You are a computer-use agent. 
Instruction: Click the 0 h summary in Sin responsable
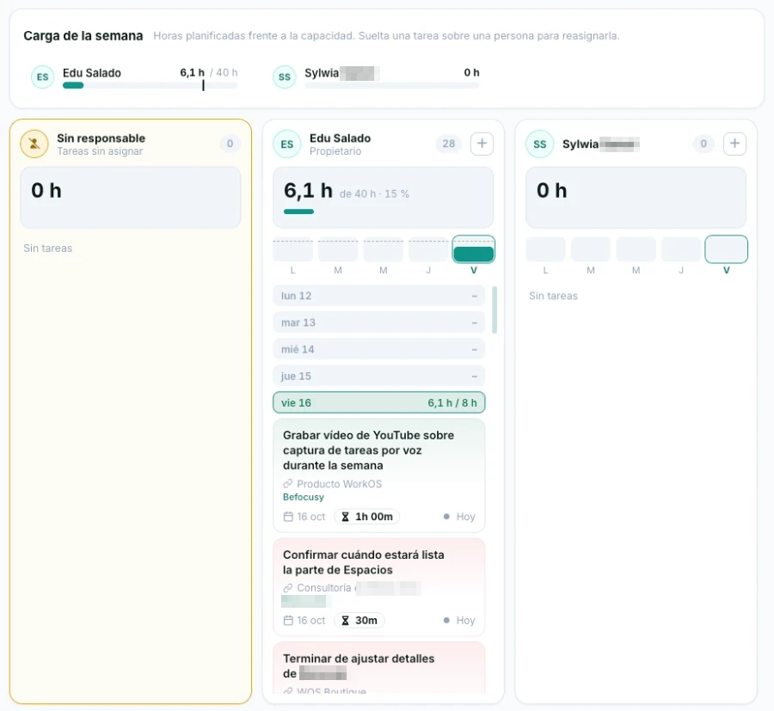pos(131,198)
